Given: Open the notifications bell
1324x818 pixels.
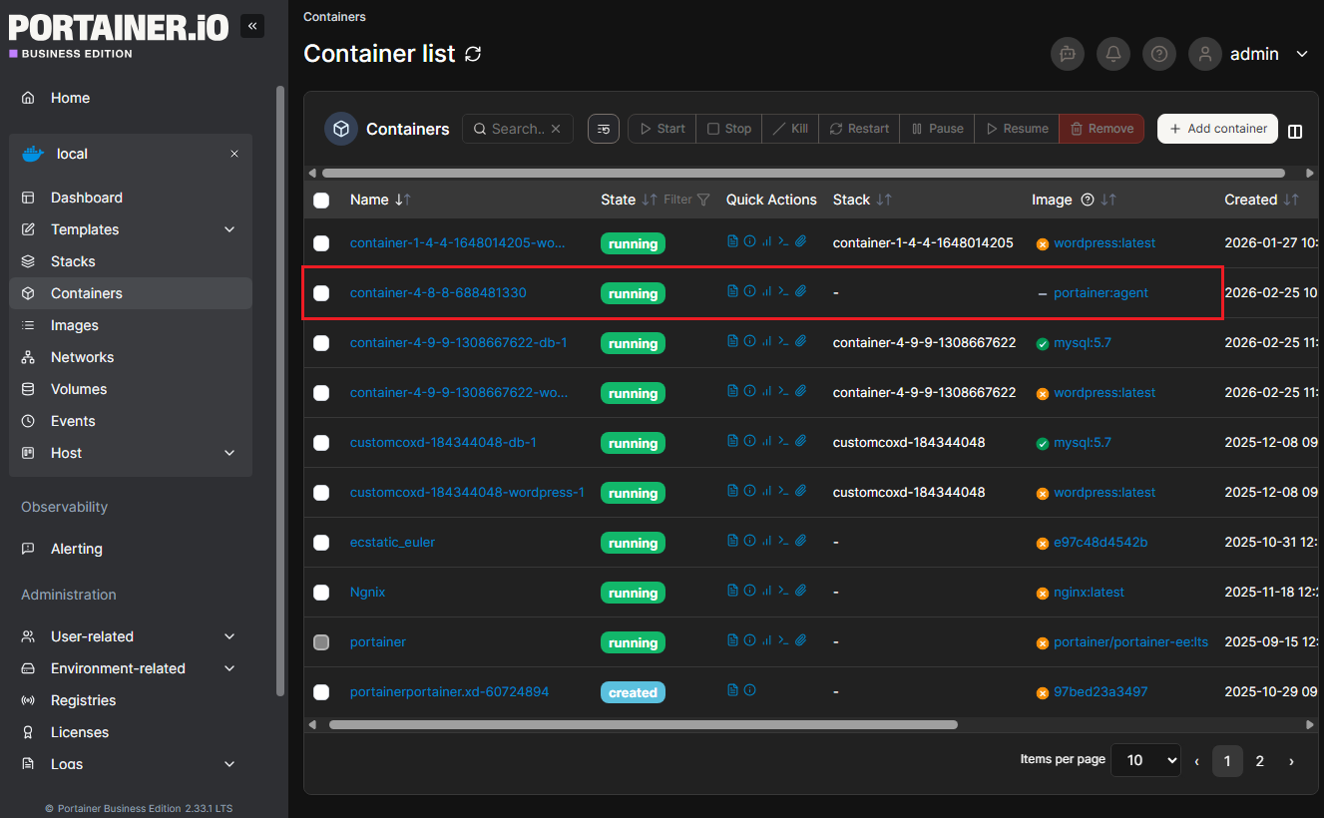Looking at the screenshot, I should (1113, 54).
